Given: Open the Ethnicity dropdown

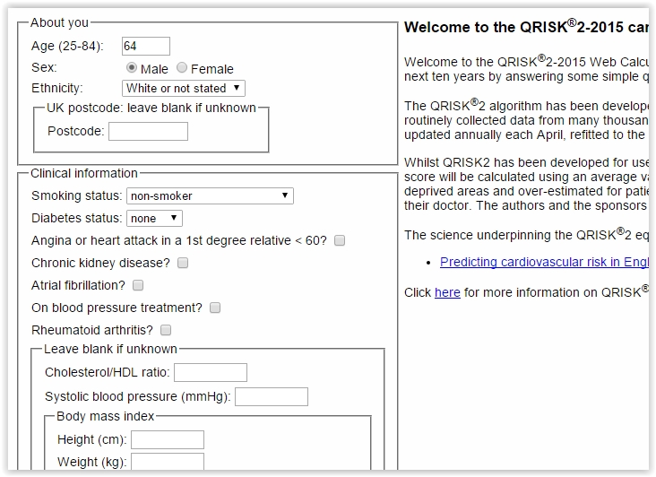Looking at the screenshot, I should click(x=183, y=88).
